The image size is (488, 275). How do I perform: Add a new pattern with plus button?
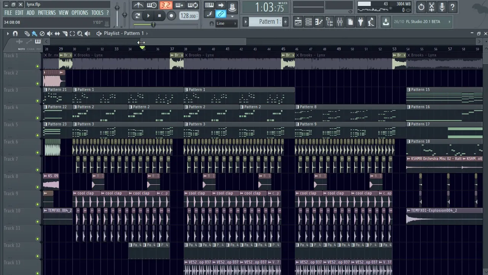pos(285,22)
